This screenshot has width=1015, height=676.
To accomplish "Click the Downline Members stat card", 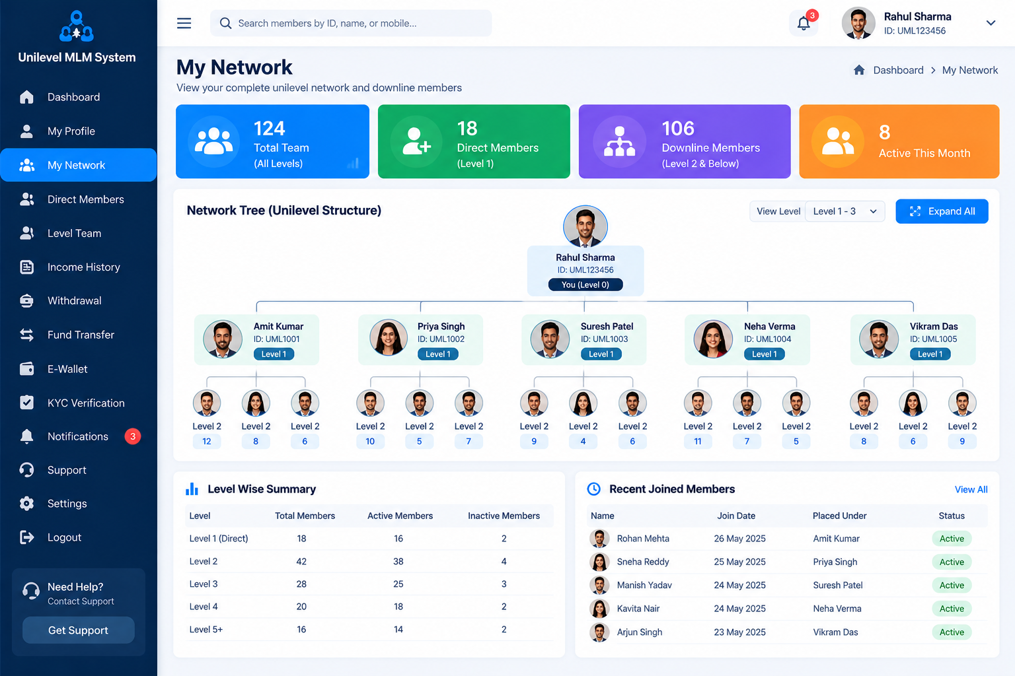I will pyautogui.click(x=685, y=141).
